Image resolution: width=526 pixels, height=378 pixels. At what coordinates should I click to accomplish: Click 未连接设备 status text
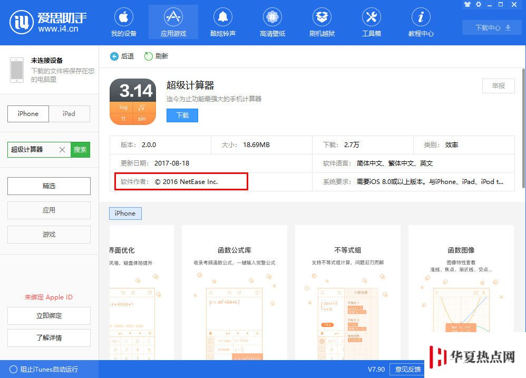(47, 61)
